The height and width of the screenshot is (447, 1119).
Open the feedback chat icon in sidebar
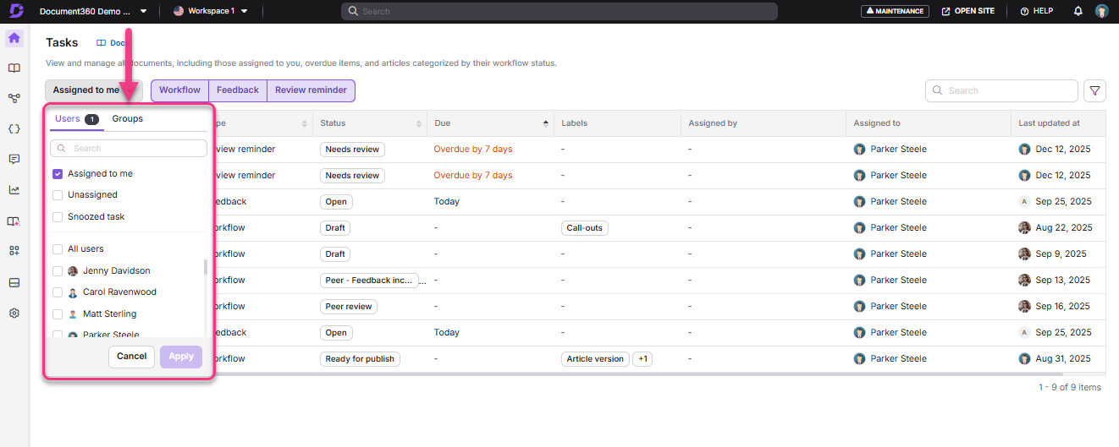pyautogui.click(x=14, y=159)
